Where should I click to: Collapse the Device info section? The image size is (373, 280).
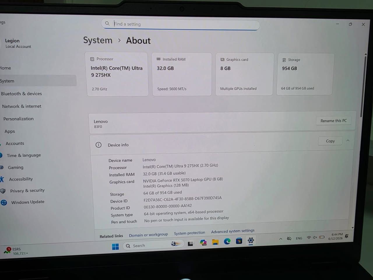coord(348,141)
